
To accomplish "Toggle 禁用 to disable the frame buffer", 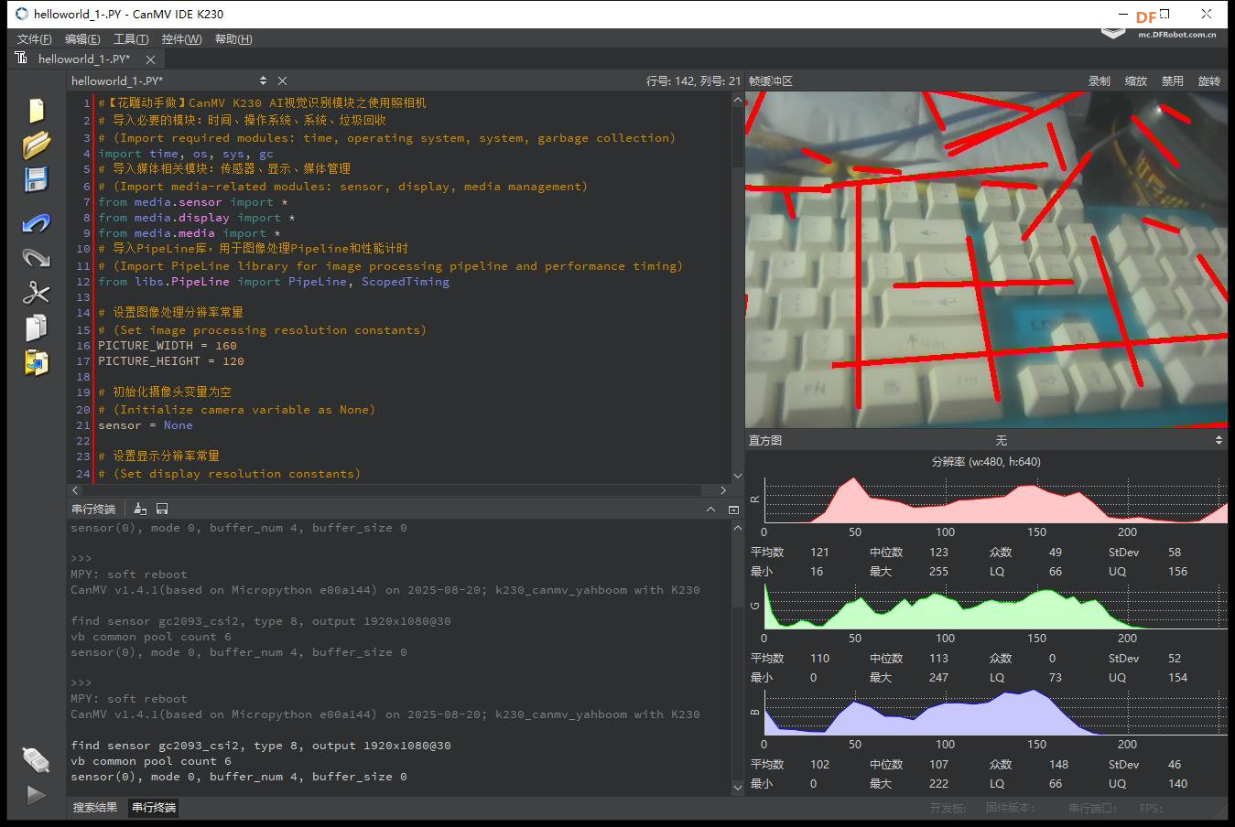I will pyautogui.click(x=1172, y=81).
